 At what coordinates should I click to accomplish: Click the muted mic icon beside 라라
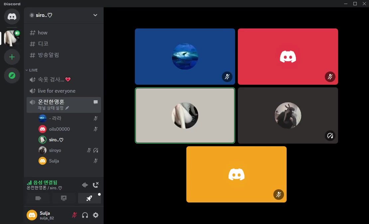96,118
